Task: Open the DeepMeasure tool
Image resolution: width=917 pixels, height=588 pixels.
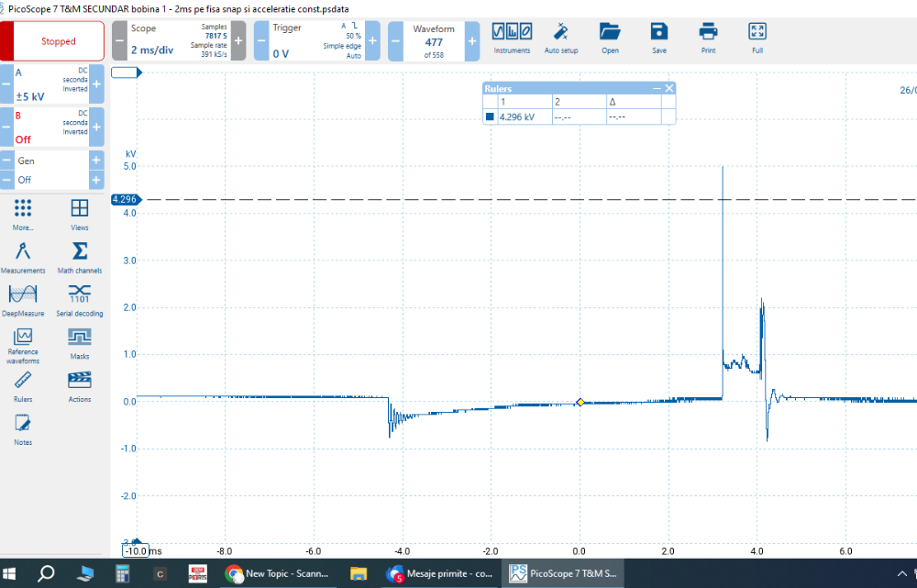Action: coord(23,300)
